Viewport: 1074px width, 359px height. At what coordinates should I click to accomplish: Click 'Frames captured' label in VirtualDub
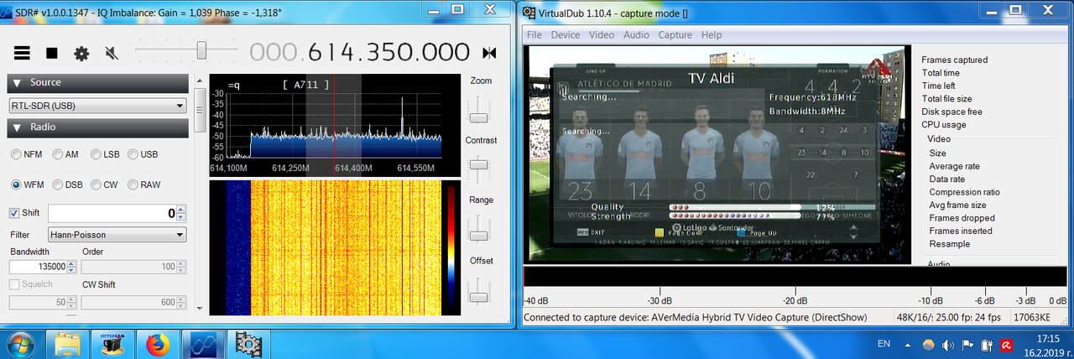tap(954, 60)
